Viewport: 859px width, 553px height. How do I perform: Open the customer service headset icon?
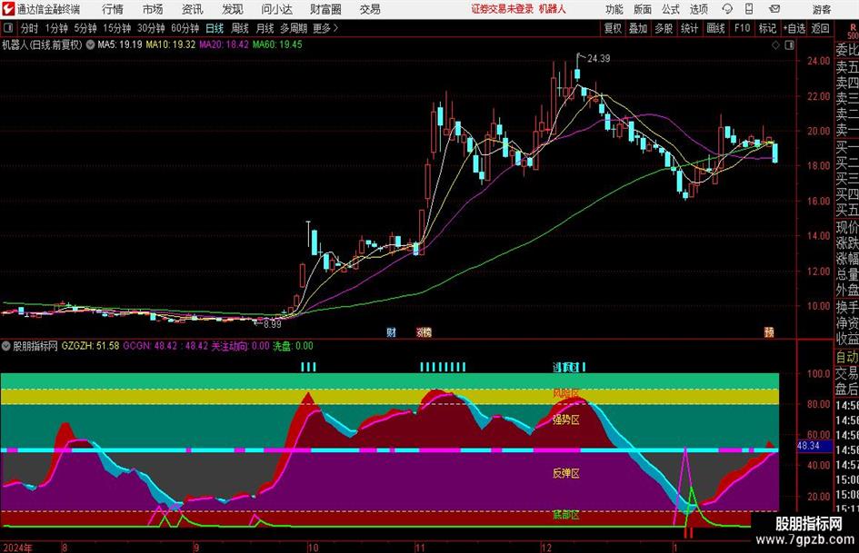pyautogui.click(x=727, y=9)
